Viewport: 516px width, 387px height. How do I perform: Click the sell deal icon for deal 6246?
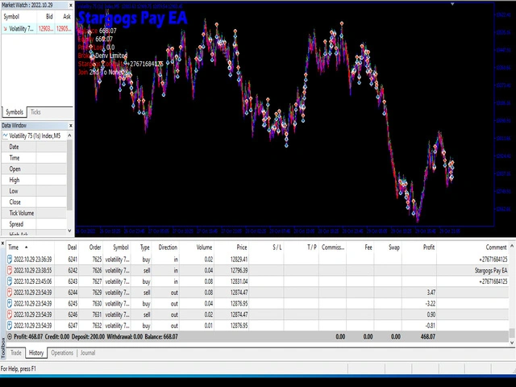click(x=10, y=314)
